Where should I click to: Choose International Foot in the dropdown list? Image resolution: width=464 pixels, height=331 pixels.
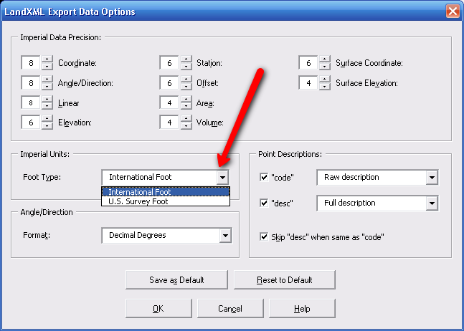pyautogui.click(x=166, y=192)
